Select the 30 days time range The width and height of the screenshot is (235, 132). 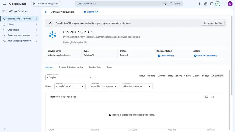tap(217, 76)
